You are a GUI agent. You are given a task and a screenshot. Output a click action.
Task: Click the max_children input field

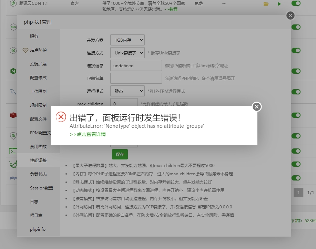tap(124, 103)
